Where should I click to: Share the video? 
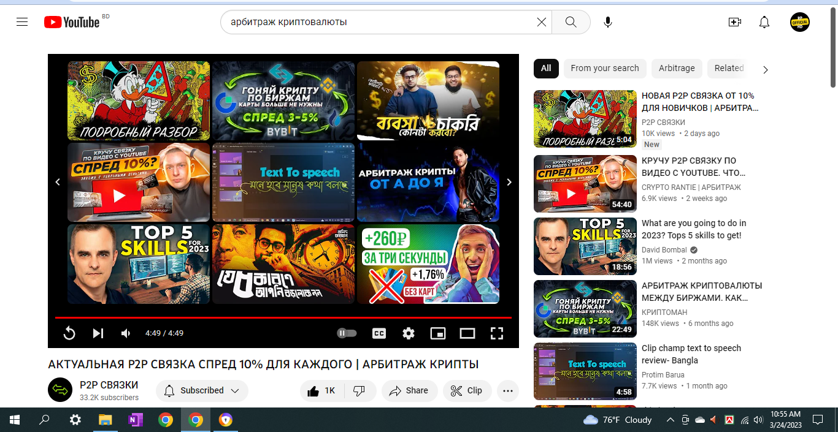pos(409,390)
